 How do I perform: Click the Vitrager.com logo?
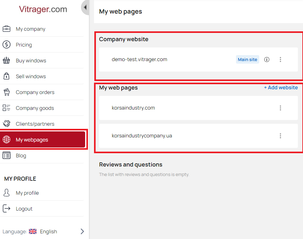point(43,9)
